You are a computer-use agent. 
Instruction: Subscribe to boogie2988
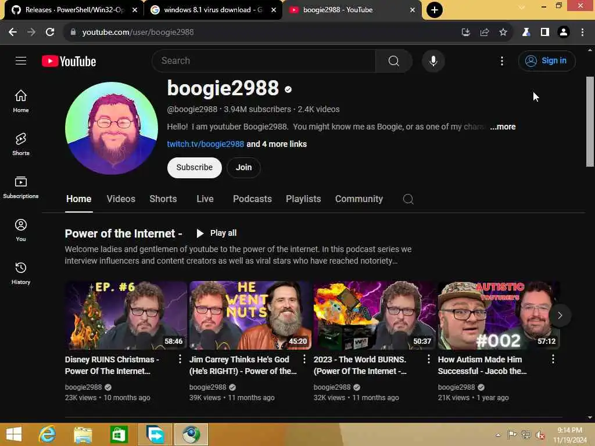(194, 168)
